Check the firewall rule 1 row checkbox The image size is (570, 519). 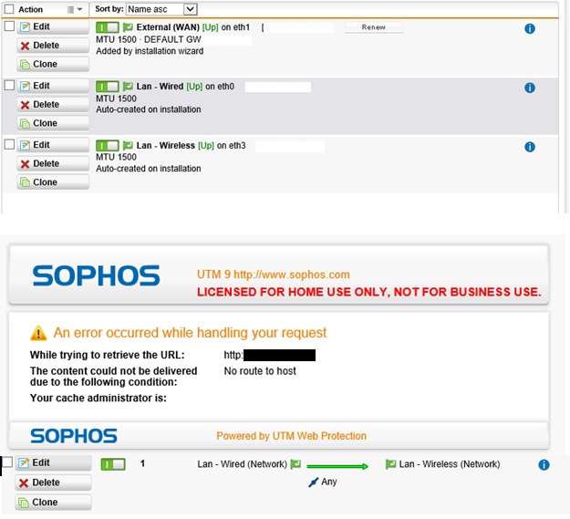pos(7,462)
